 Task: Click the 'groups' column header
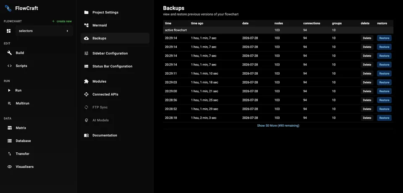pos(337,23)
